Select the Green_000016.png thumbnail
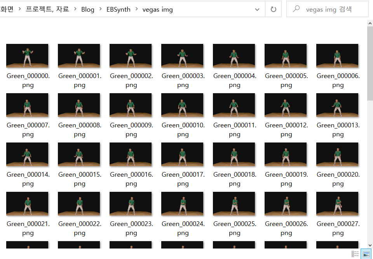Image resolution: width=373 pixels, height=259 pixels. click(131, 155)
